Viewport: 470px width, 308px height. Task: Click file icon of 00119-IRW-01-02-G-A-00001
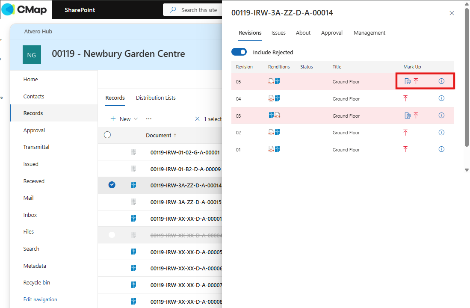[134, 152]
